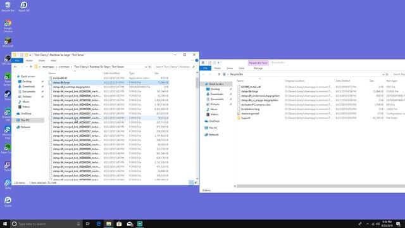
Task: Select This PC in Test Server sidebar
Action: click(23, 120)
